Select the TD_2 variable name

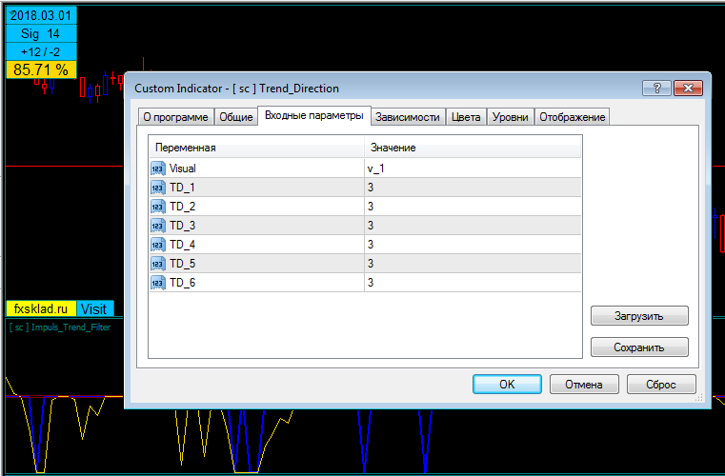pos(182,207)
